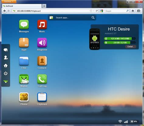Open a new tab with plus button
This screenshot has height=126, width=144.
coord(44,6)
